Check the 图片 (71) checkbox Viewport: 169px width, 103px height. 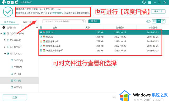tap(8, 47)
